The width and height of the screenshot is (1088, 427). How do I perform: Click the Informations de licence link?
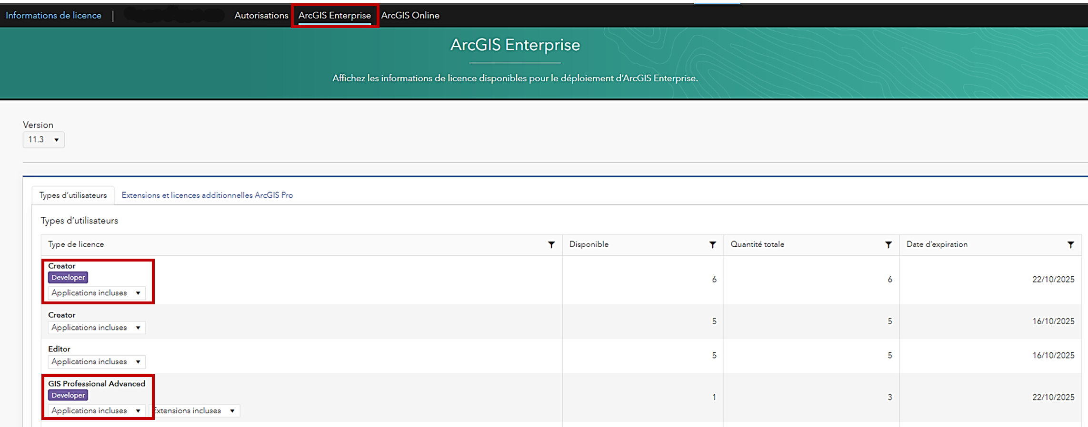pos(53,15)
